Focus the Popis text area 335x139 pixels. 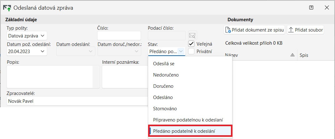[50, 77]
